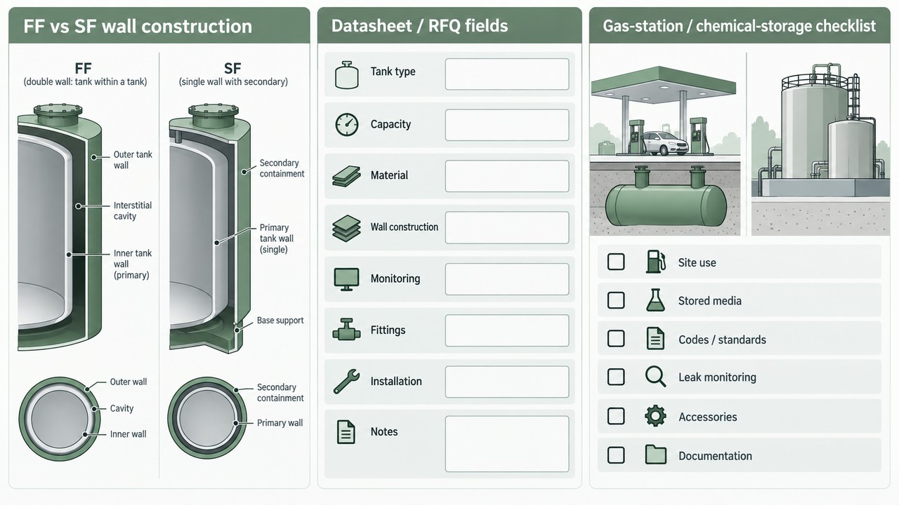Click the wrench icon beside Installation
Image resolution: width=899 pixels, height=505 pixels.
[346, 382]
